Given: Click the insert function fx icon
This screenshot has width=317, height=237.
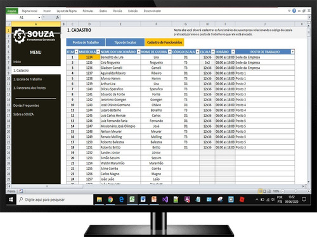Looking at the screenshot, I should (x=58, y=18).
